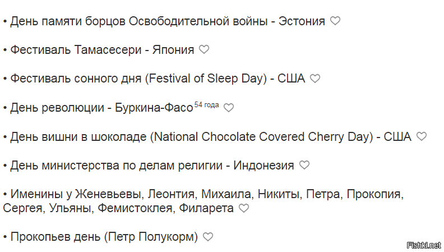Viewport: 444px width, 252px height.
Task: Click the heart next to Фестиваль Тамасесери
Action: coord(204,49)
